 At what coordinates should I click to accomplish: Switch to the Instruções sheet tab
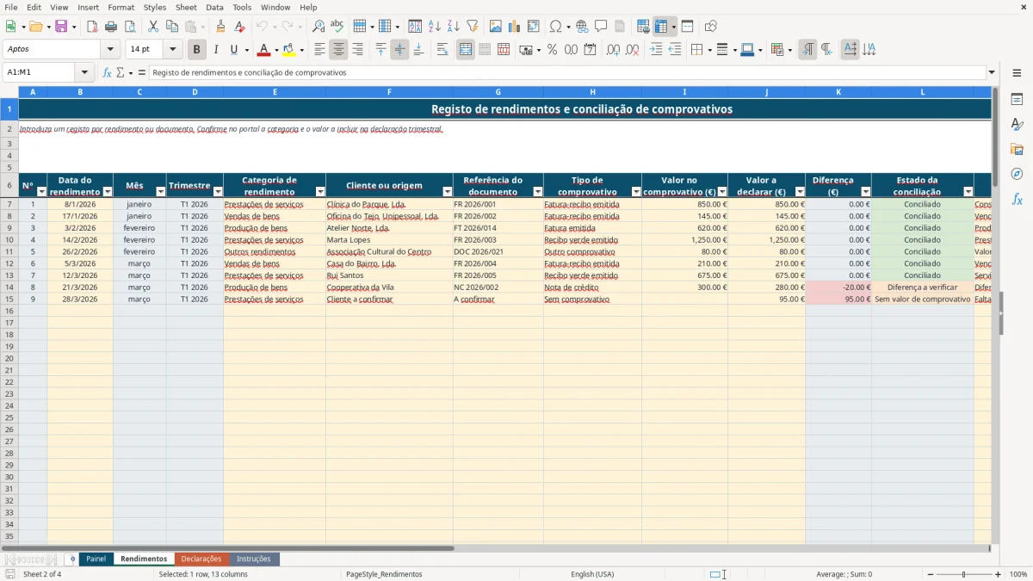(254, 559)
